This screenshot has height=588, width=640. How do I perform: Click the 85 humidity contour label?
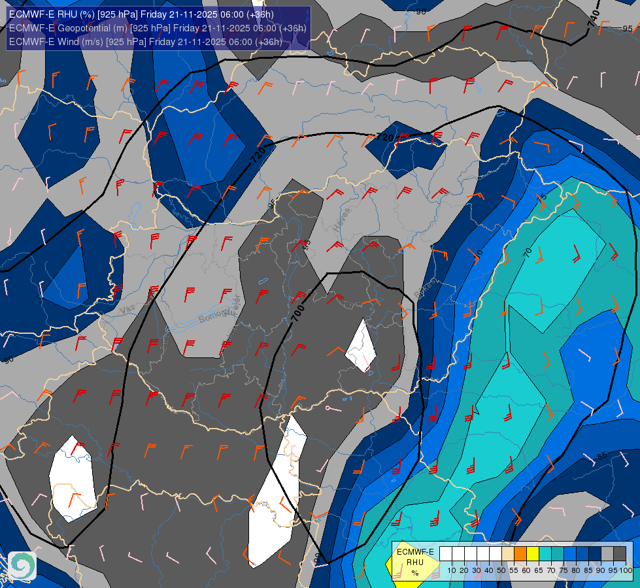pos(601,456)
